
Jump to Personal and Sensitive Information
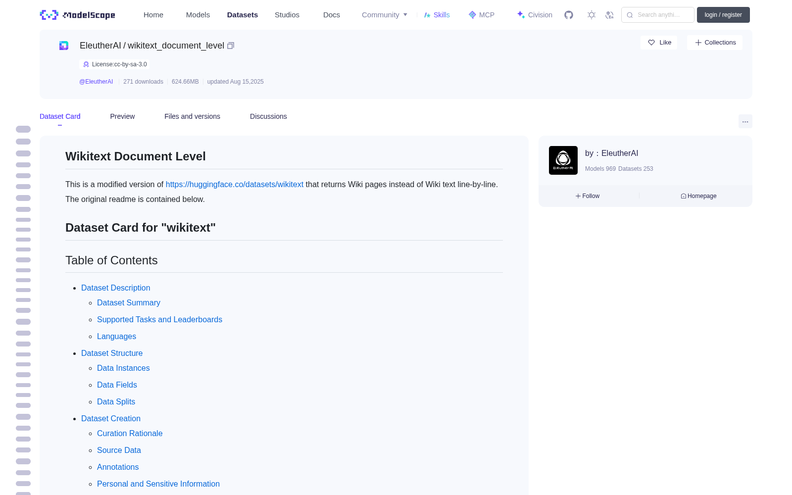pyautogui.click(x=158, y=484)
